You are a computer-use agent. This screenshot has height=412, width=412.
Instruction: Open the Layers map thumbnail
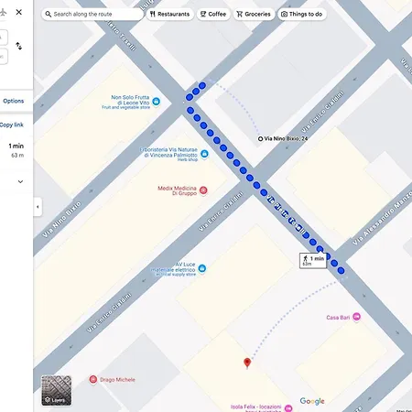point(57,390)
